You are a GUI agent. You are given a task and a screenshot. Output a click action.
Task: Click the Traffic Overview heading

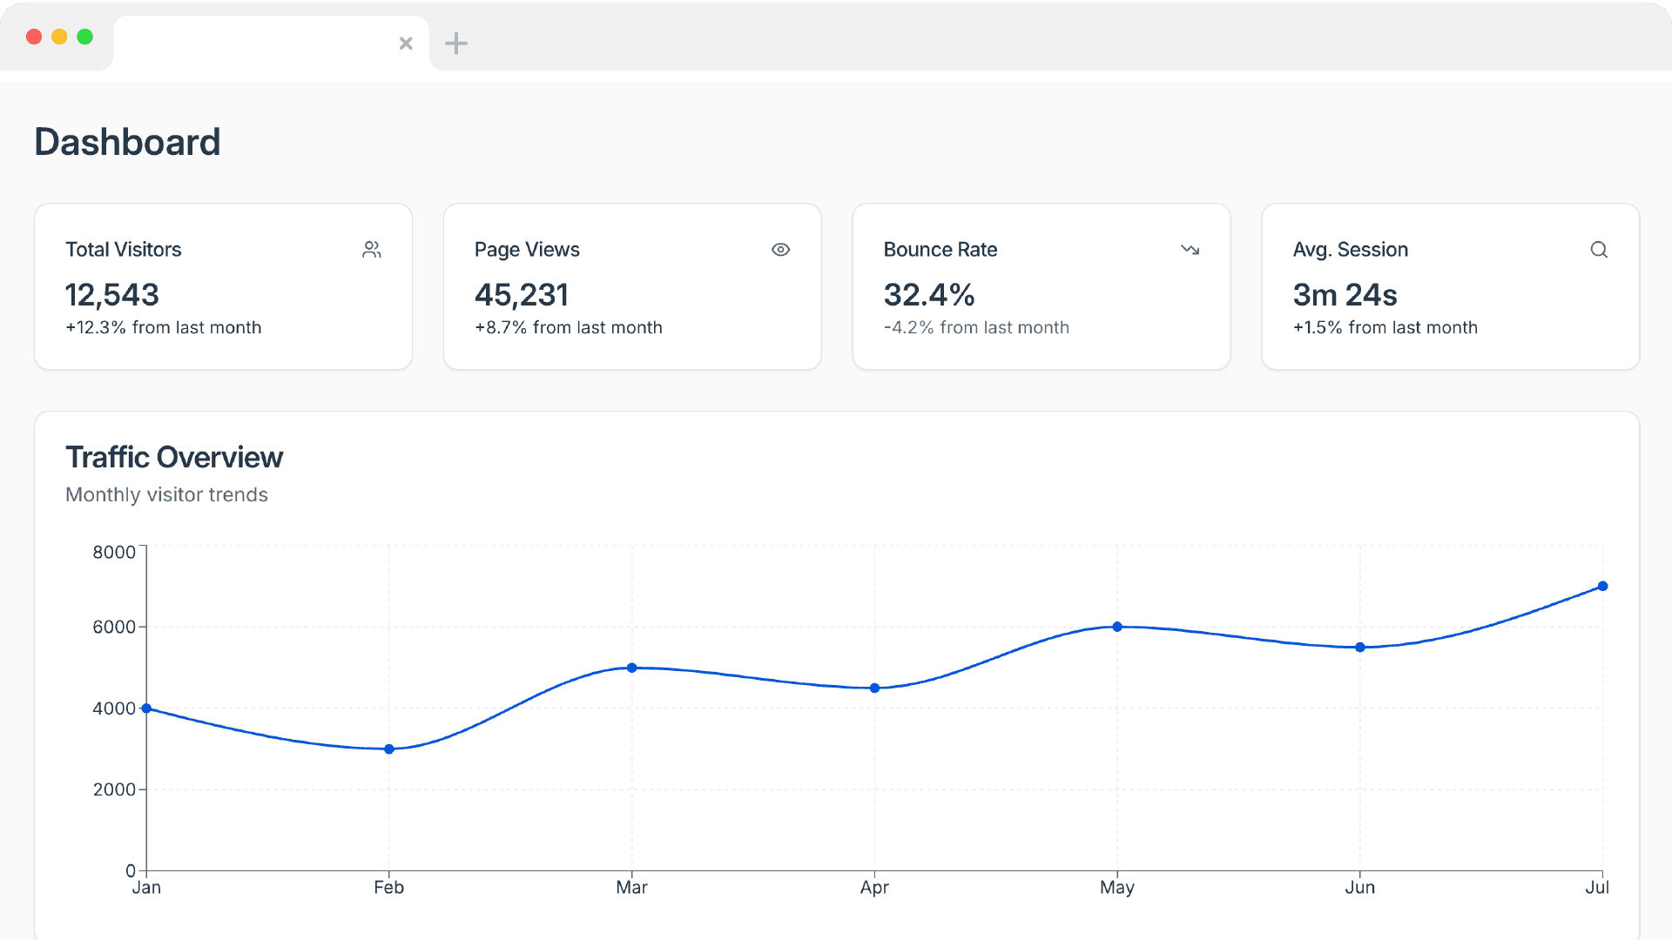tap(174, 457)
